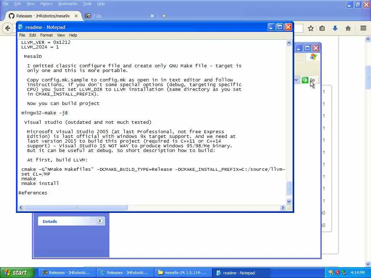Open Notepad Edit menu

click(33, 35)
